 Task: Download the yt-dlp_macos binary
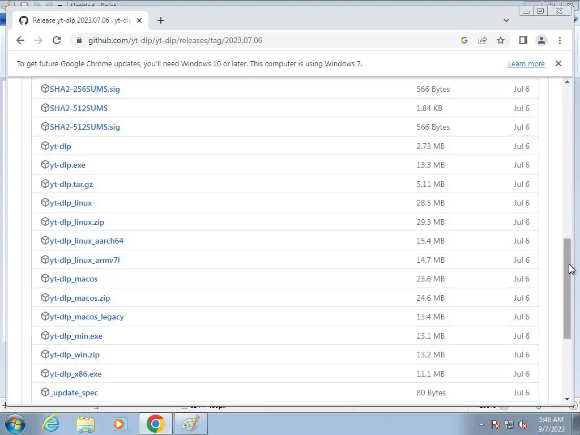(x=74, y=279)
